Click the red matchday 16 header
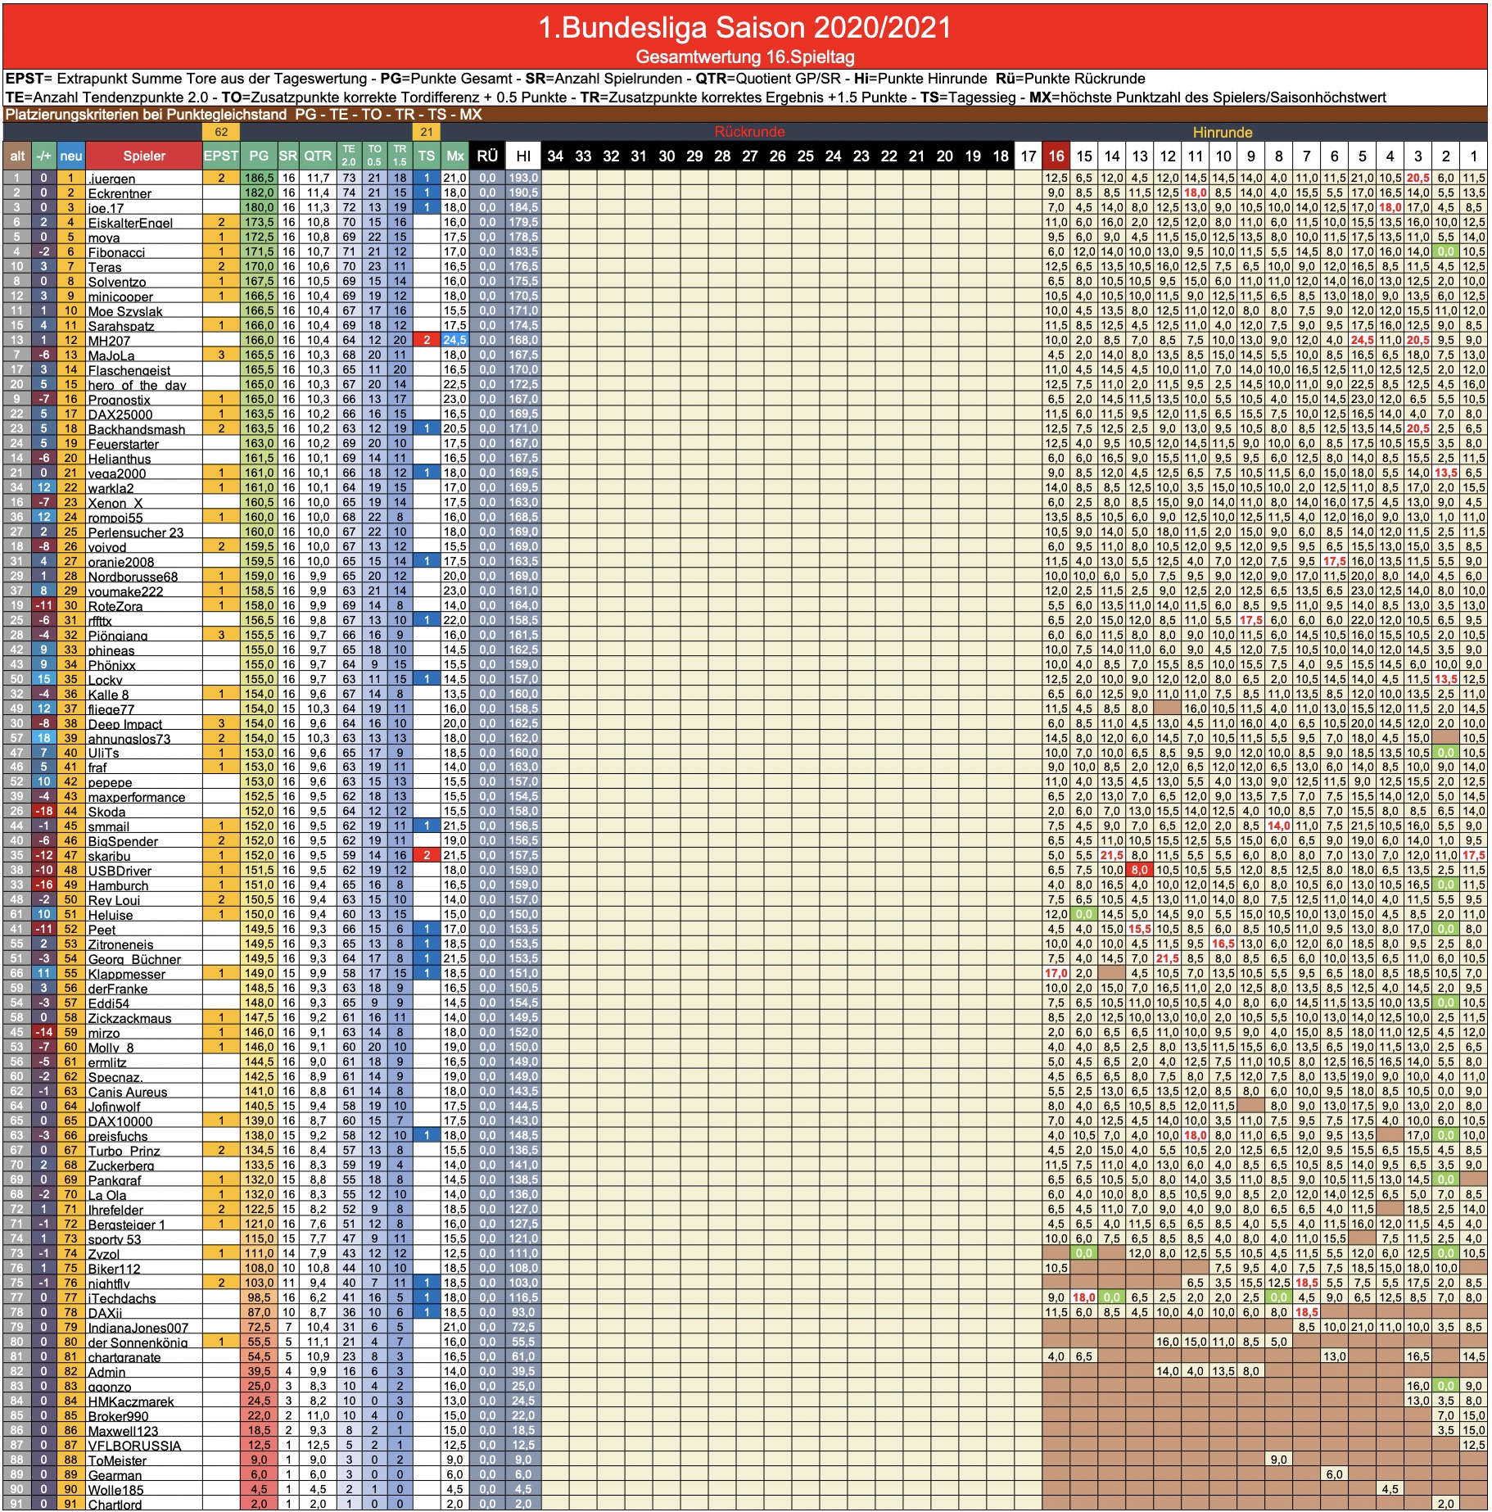Image resolution: width=1492 pixels, height=1512 pixels. 1056,156
